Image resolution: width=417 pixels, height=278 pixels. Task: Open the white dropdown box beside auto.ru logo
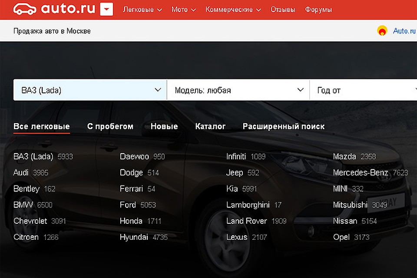click(106, 9)
